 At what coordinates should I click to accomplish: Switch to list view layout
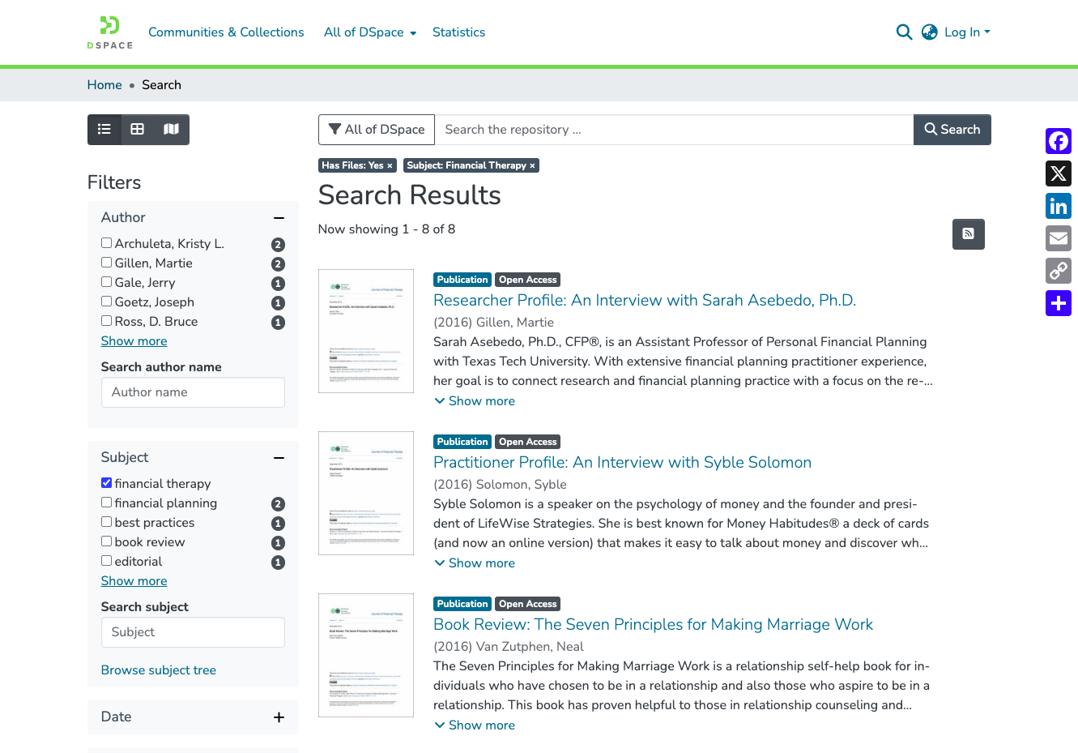(104, 130)
